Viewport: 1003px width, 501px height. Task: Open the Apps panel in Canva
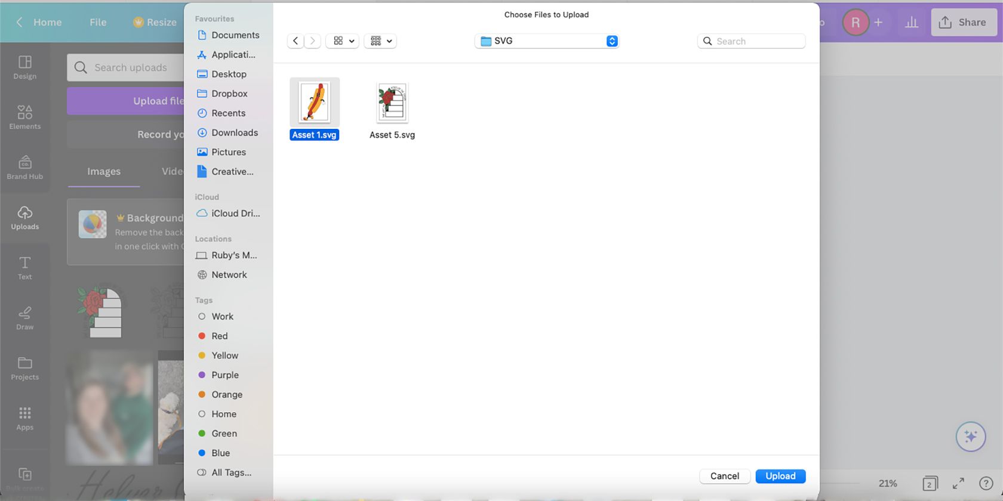point(24,418)
